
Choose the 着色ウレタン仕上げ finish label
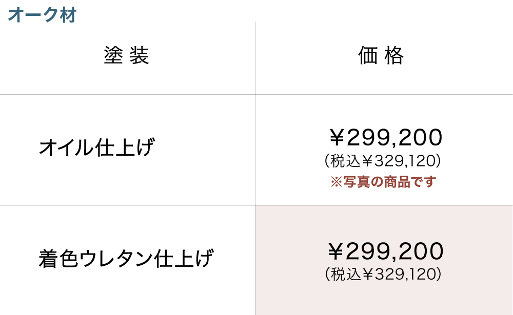tap(126, 259)
